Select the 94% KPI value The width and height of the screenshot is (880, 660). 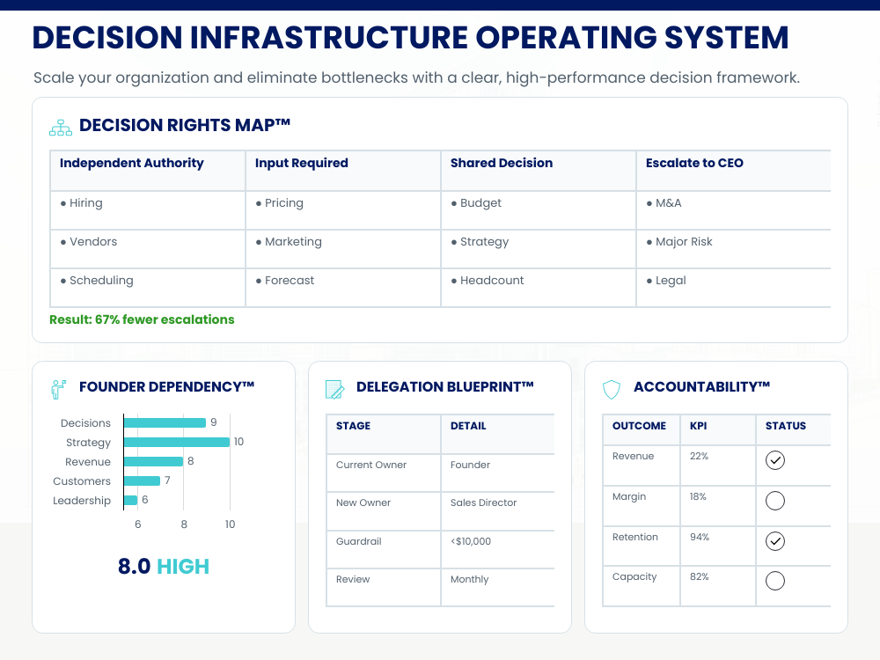point(718,546)
